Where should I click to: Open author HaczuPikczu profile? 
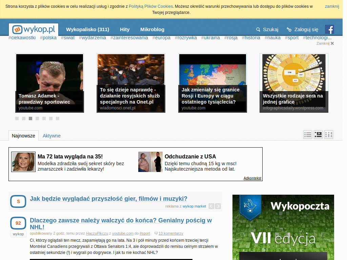pos(97,234)
